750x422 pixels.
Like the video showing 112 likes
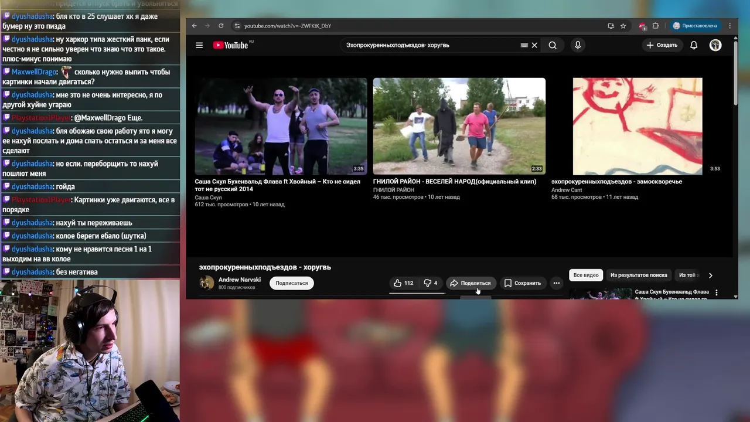[x=404, y=283]
